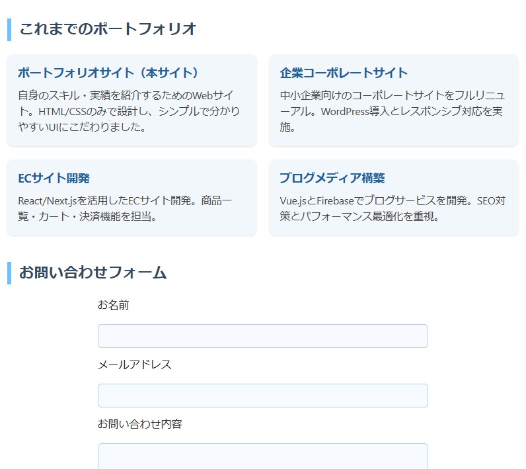This screenshot has height=469, width=526.
Task: Click the これまでのポートフォリオ section heading
Action: click(x=108, y=29)
